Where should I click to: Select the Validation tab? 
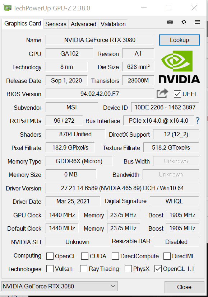click(x=113, y=24)
